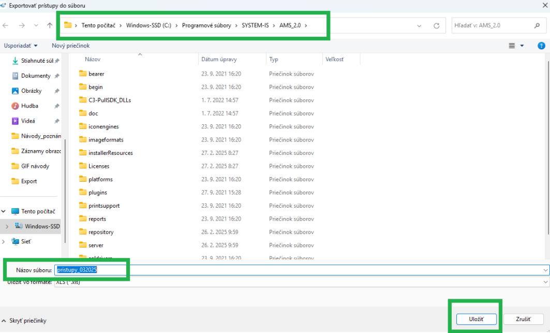Click the blue Help question mark icon
Image resolution: width=550 pixels, height=333 pixels.
(x=541, y=46)
